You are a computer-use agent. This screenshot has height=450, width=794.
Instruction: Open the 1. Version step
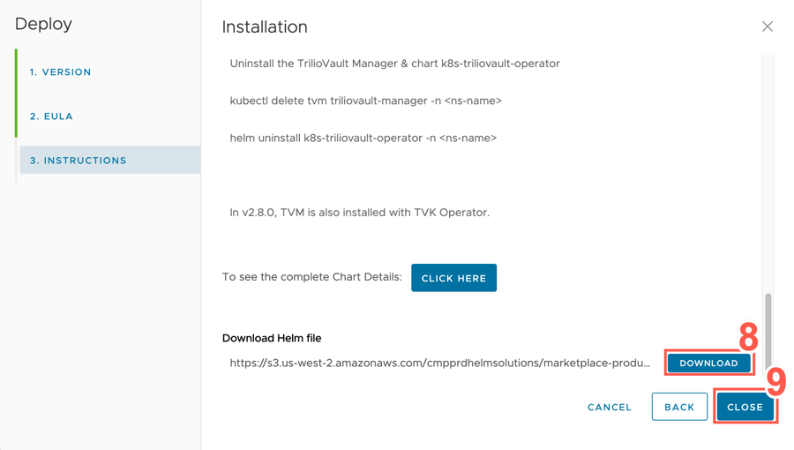[61, 72]
